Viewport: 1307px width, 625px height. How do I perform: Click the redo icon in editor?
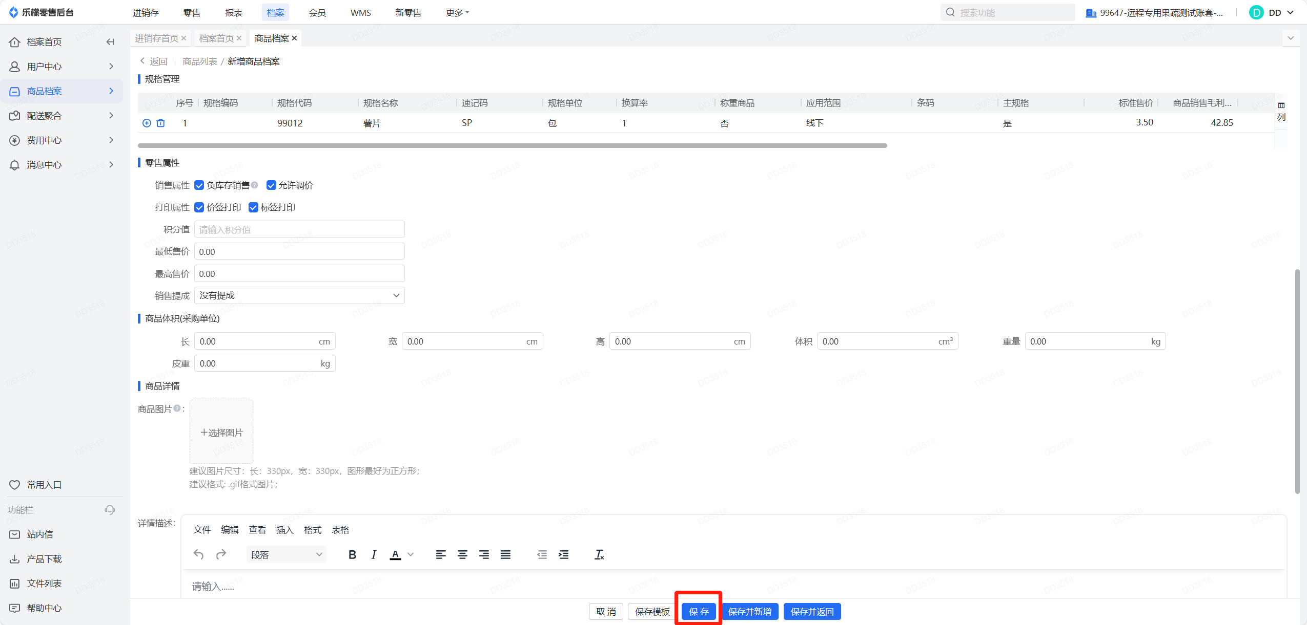221,554
